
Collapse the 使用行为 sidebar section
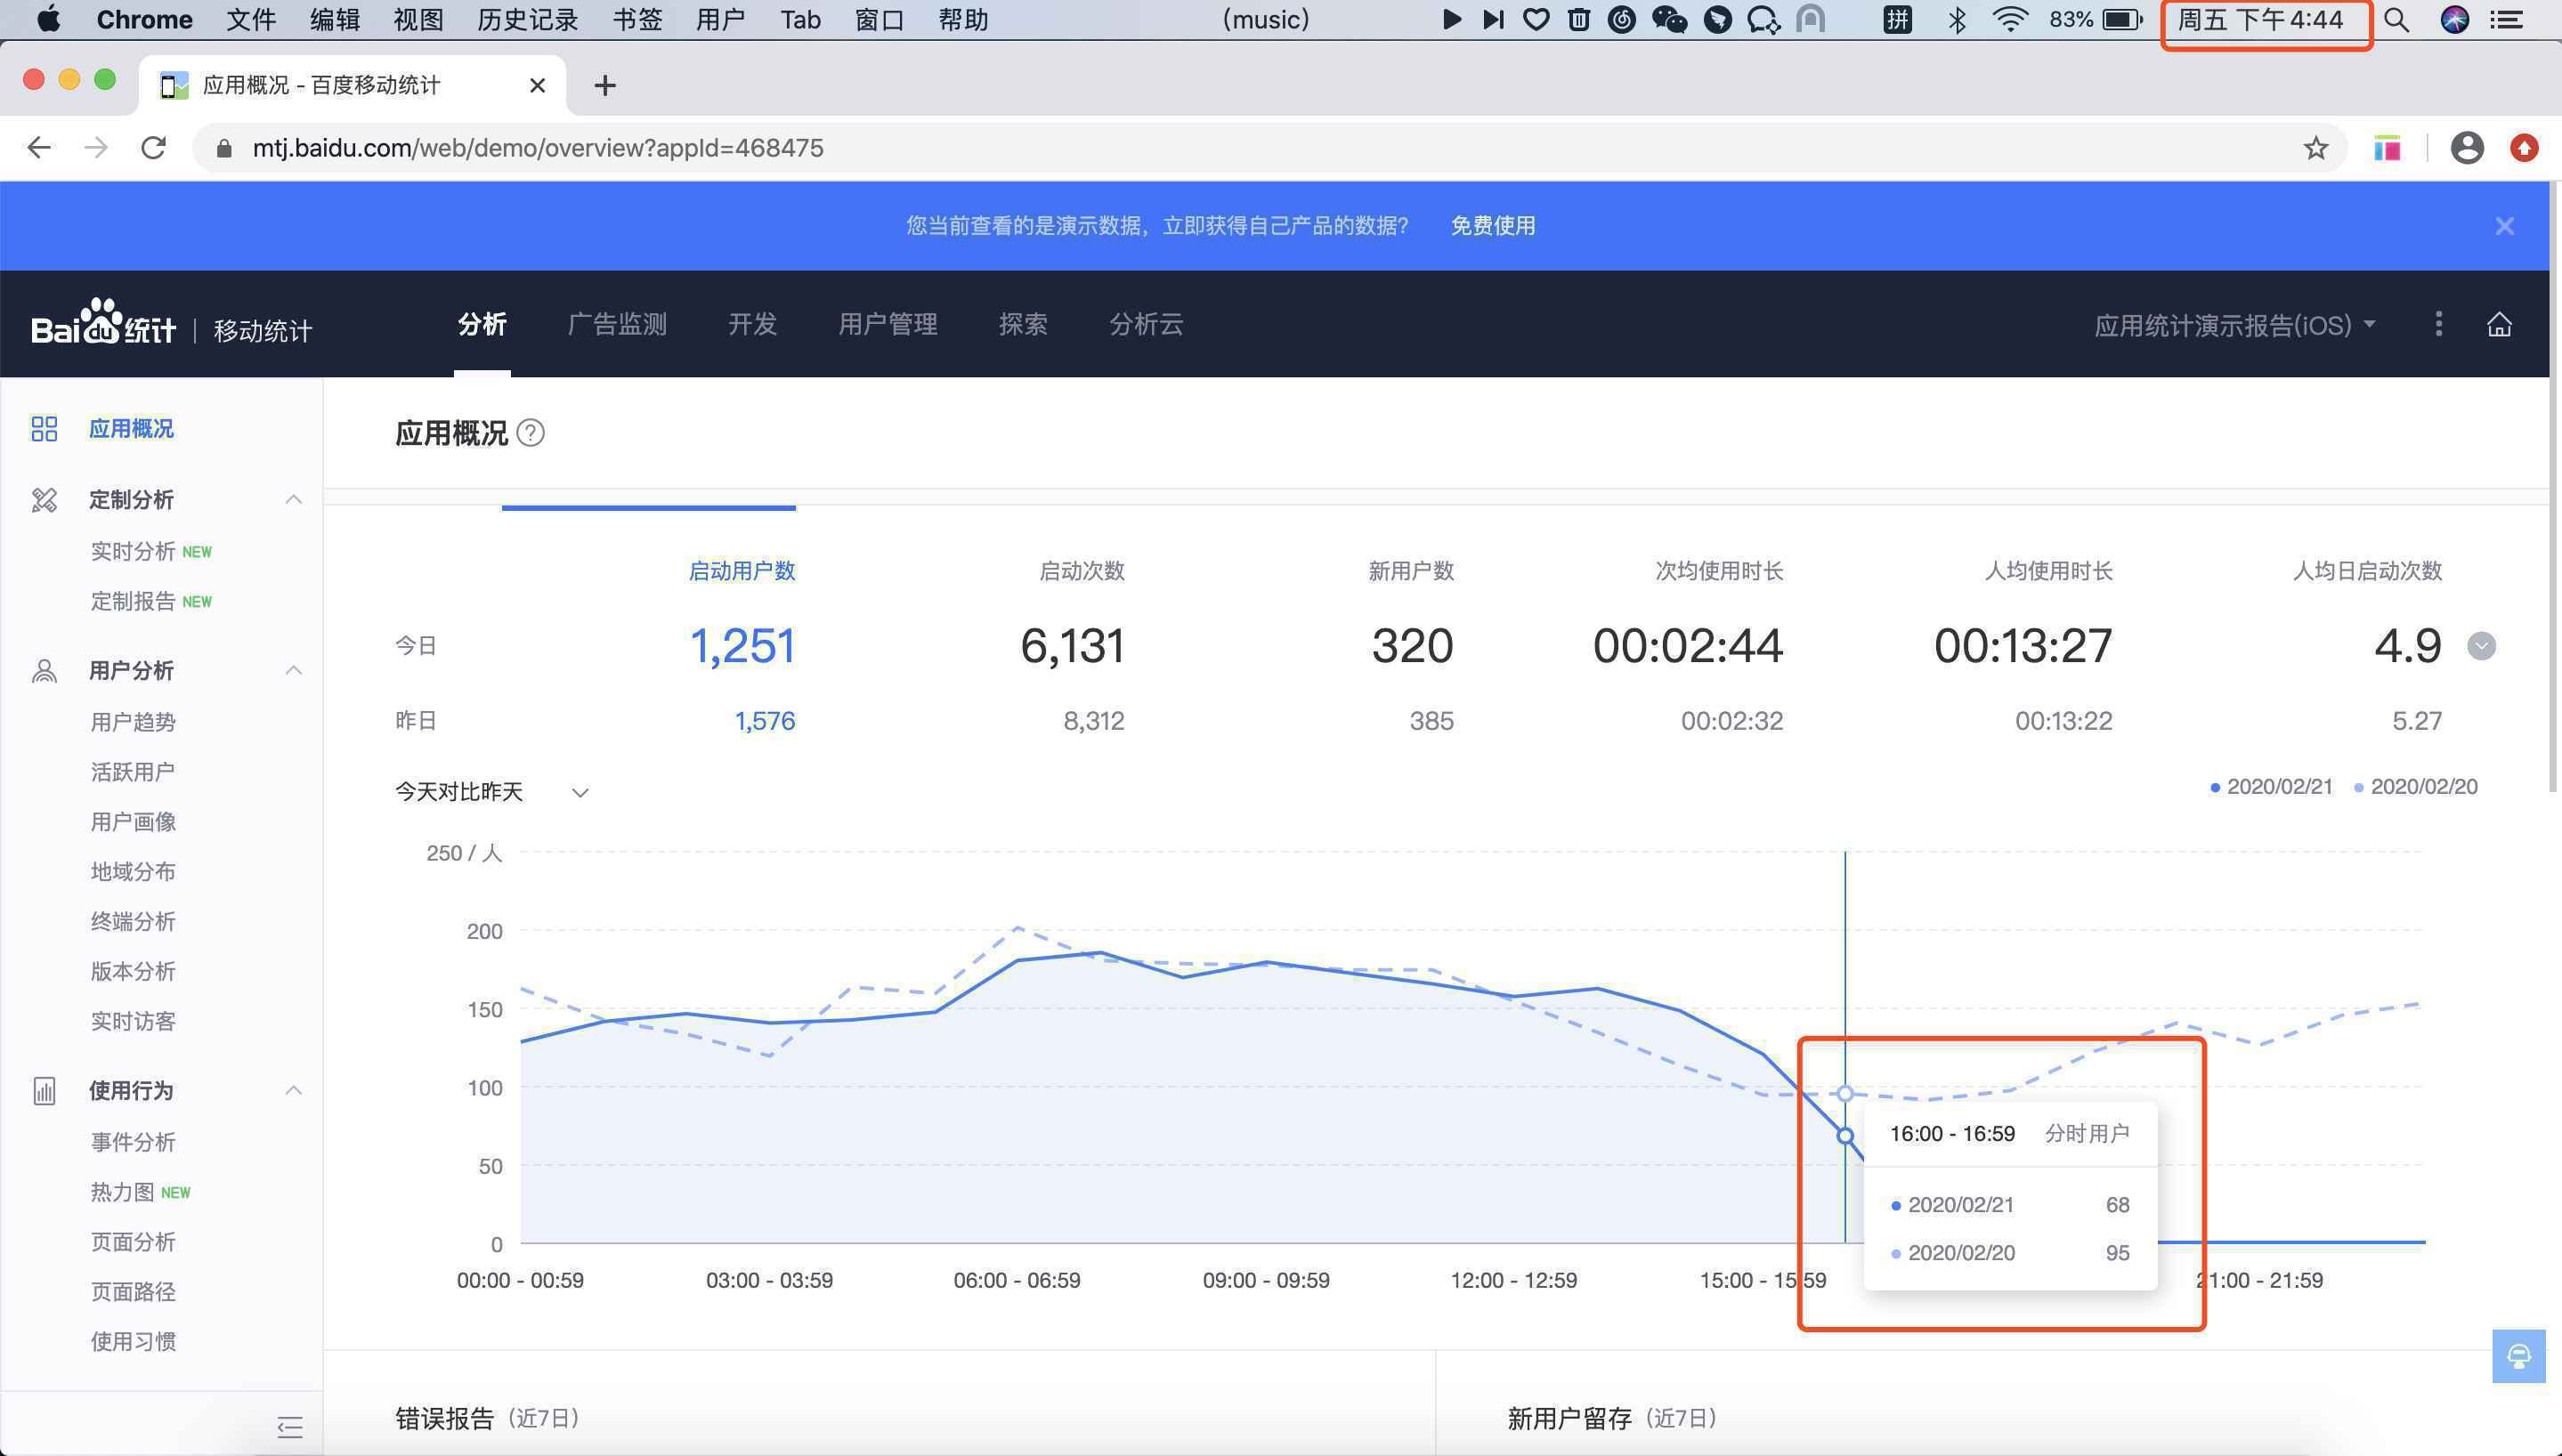[x=293, y=1090]
